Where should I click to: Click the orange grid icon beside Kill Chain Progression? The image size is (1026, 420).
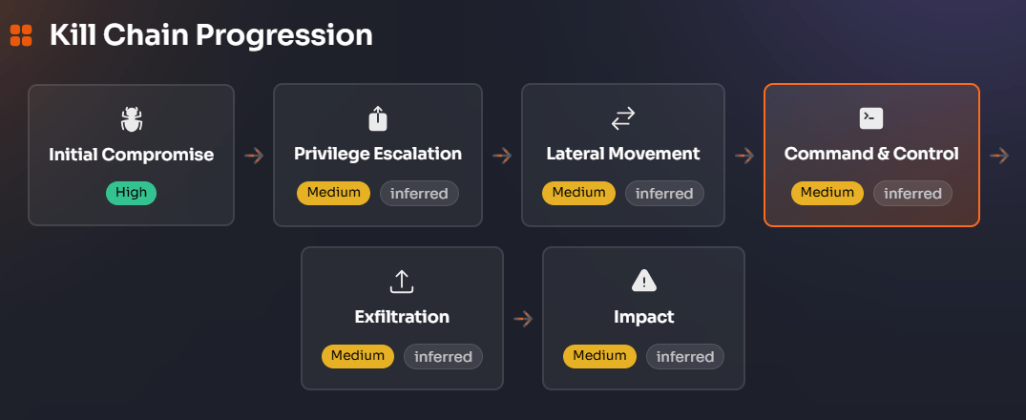21,35
